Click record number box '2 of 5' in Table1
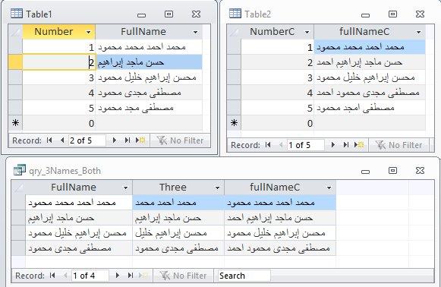The height and width of the screenshot is (287, 441). (x=87, y=140)
